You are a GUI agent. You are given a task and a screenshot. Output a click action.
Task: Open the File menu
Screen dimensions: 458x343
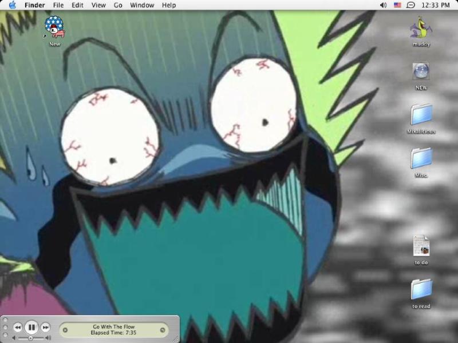tap(58, 5)
